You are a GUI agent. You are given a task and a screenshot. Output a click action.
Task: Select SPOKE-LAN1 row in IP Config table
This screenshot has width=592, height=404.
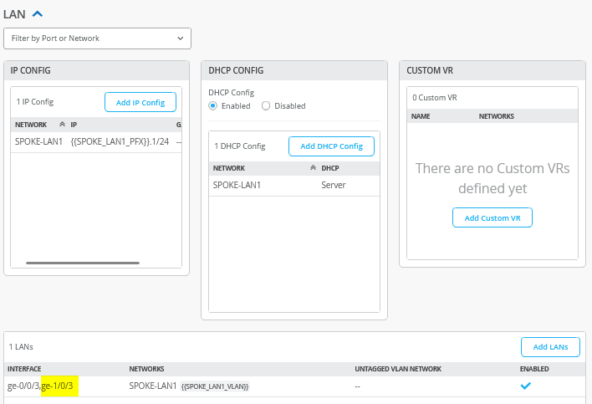96,142
